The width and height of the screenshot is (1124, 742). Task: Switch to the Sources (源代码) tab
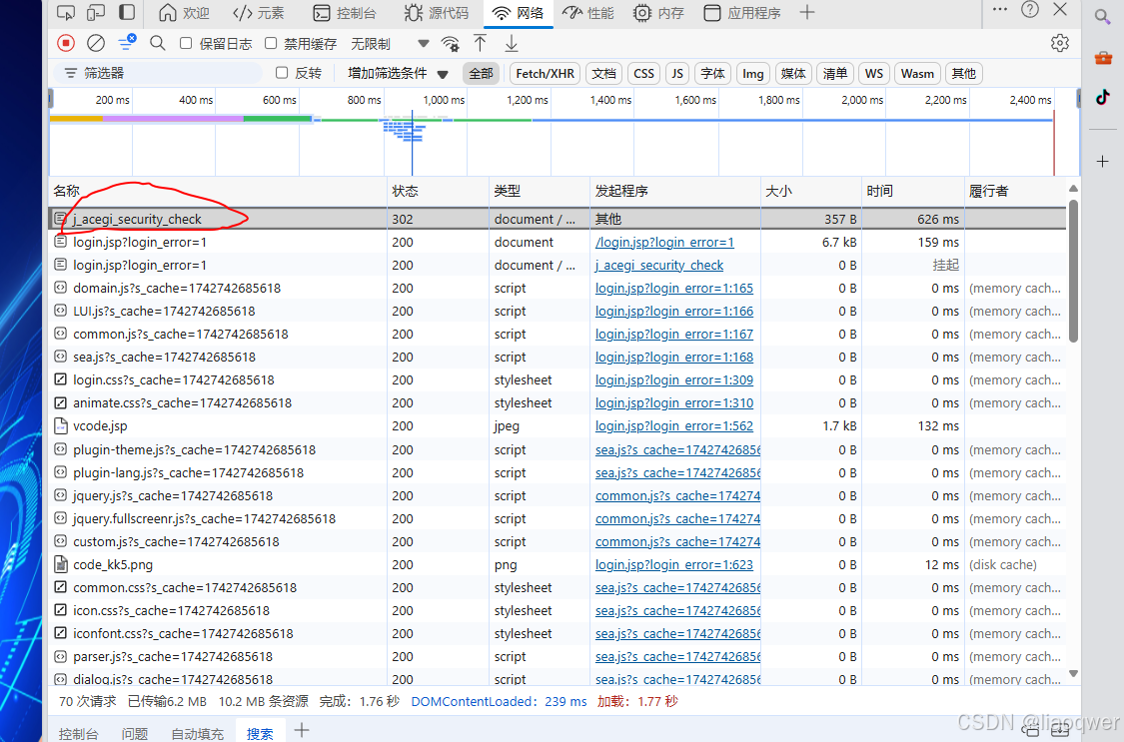click(x=437, y=13)
